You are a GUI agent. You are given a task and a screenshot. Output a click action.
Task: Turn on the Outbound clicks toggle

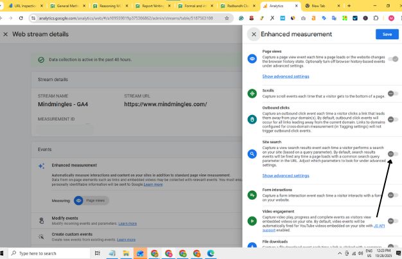(x=392, y=120)
